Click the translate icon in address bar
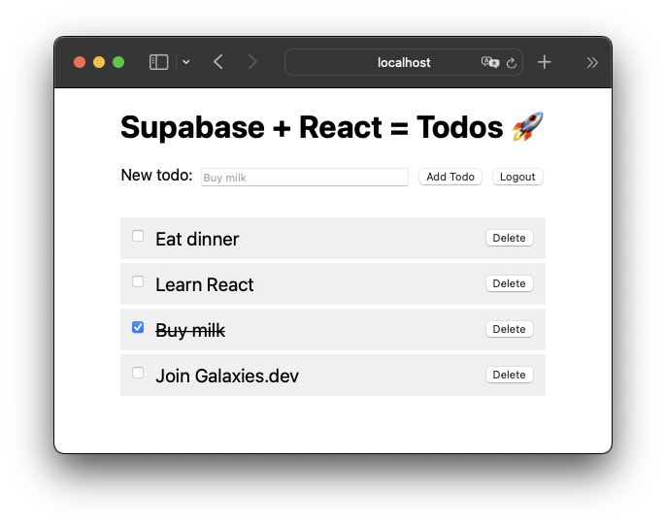Image resolution: width=666 pixels, height=525 pixels. [x=489, y=62]
